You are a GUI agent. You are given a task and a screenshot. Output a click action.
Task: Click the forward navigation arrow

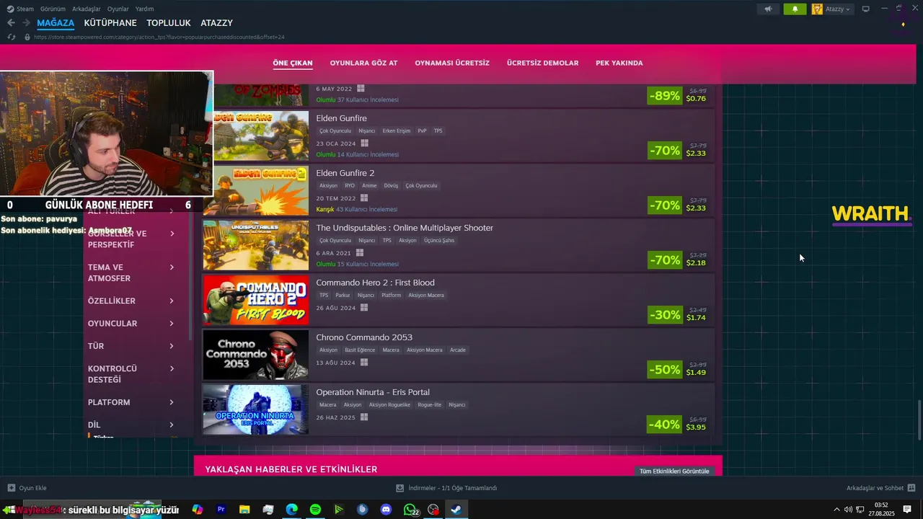(26, 23)
